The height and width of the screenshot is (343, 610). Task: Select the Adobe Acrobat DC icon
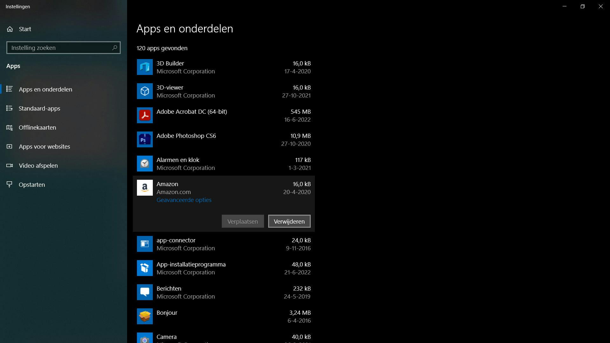pyautogui.click(x=145, y=115)
